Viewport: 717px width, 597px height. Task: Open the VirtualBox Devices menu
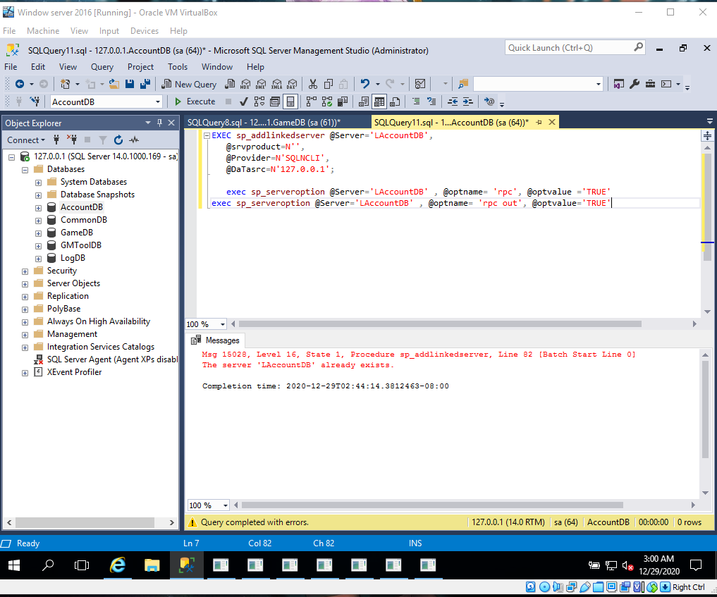click(144, 30)
